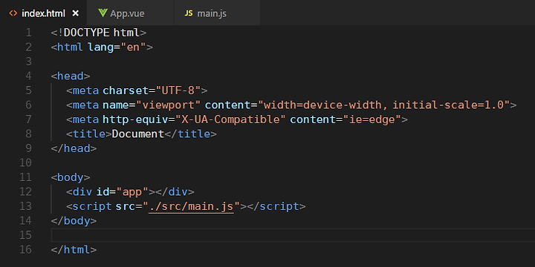Click the closing </body> tag

tap(74, 221)
